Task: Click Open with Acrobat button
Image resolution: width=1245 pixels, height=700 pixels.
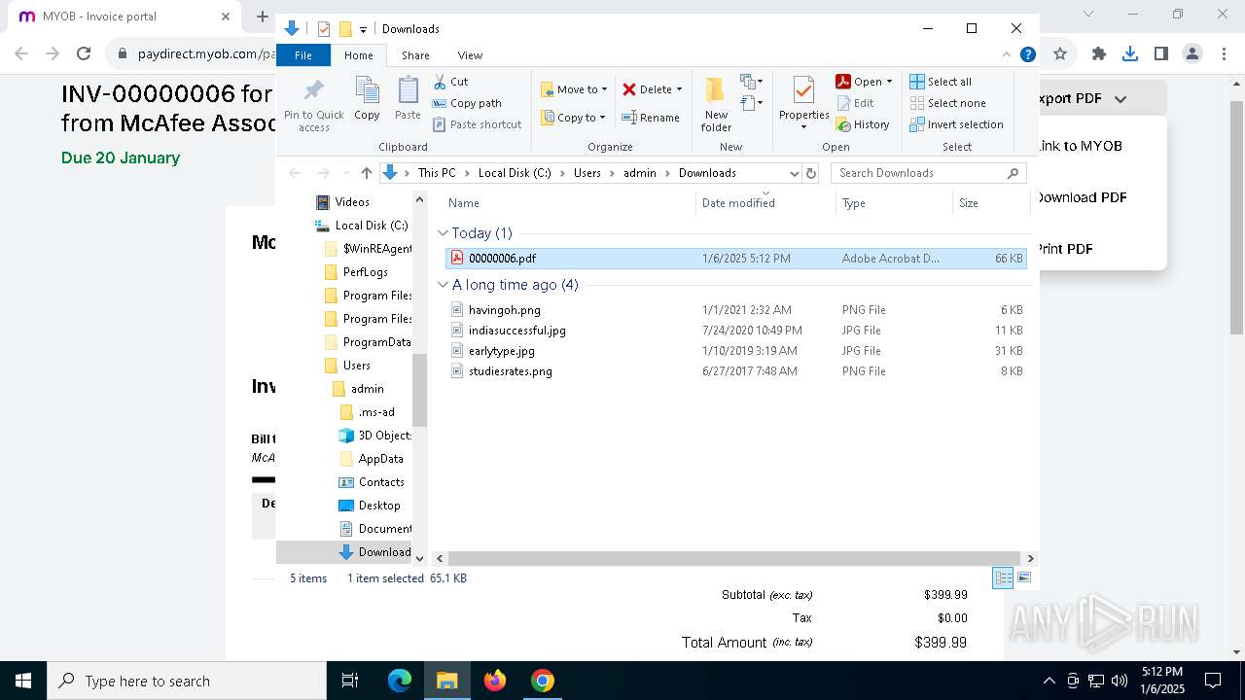Action: tap(863, 82)
